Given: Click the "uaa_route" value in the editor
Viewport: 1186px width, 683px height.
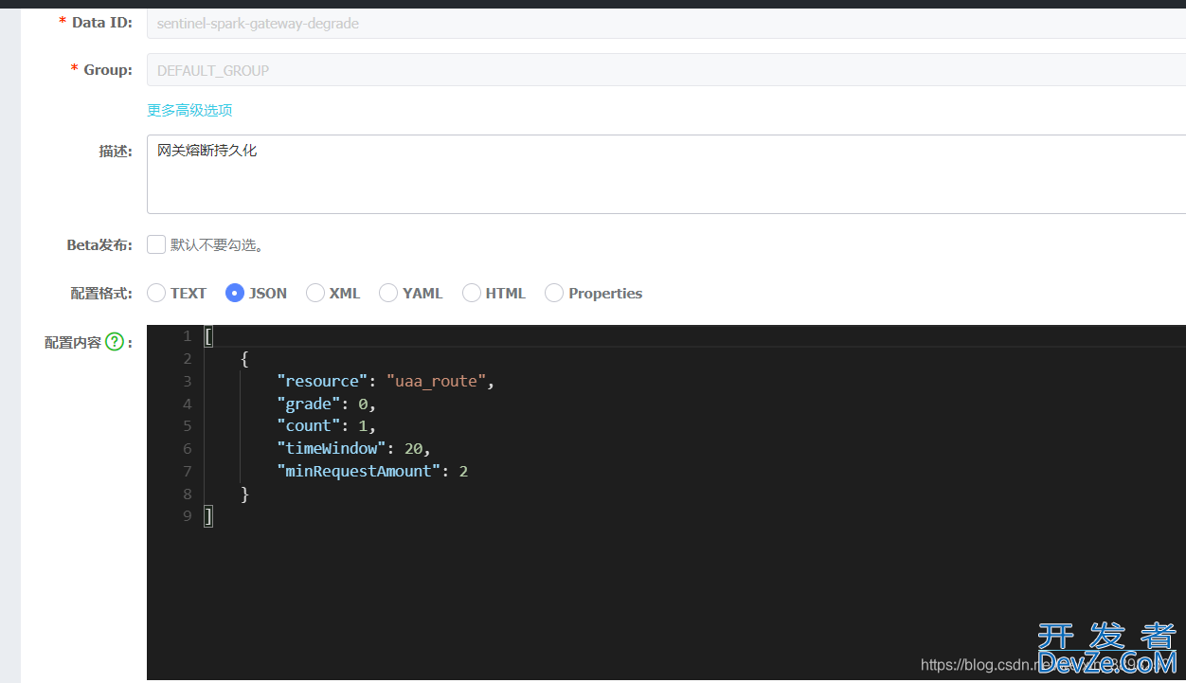Looking at the screenshot, I should [436, 381].
